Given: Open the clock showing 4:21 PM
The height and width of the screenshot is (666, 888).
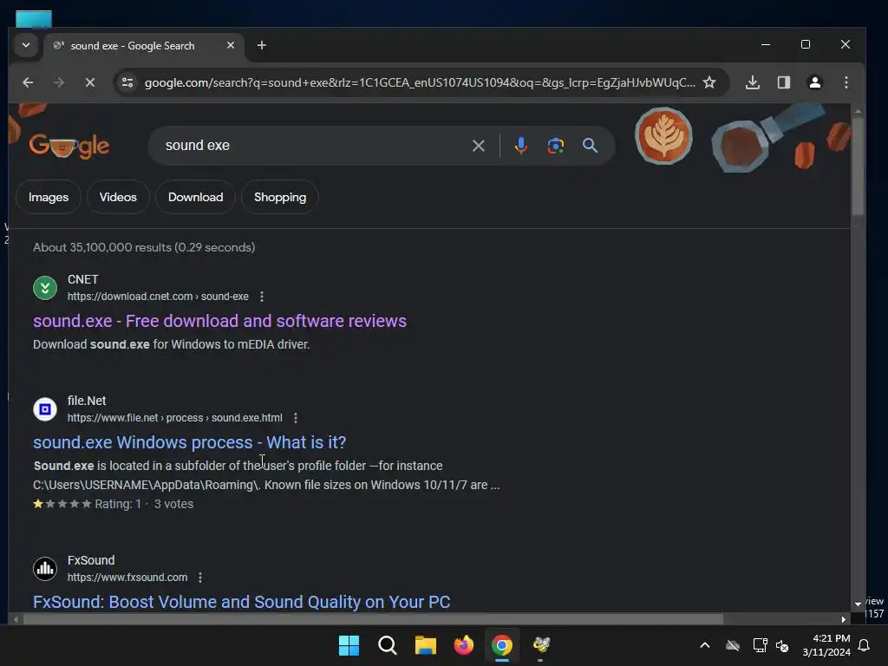Looking at the screenshot, I should pos(826,645).
